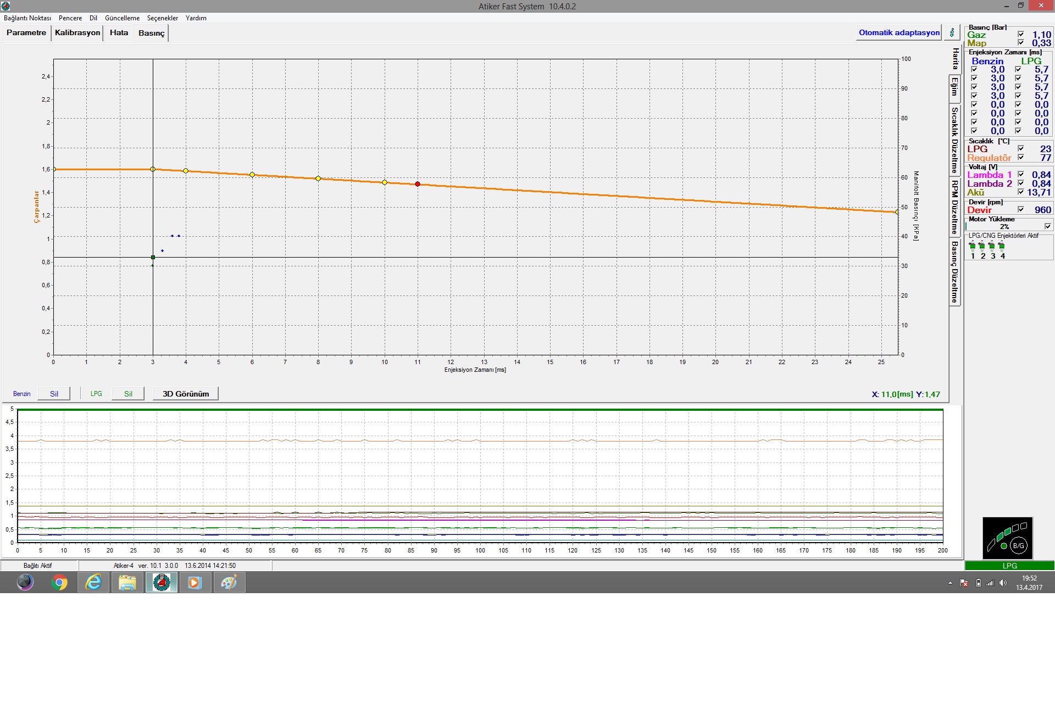Click the icon beside Otomatik adaptasyon
This screenshot has height=703, width=1055.
[x=952, y=32]
